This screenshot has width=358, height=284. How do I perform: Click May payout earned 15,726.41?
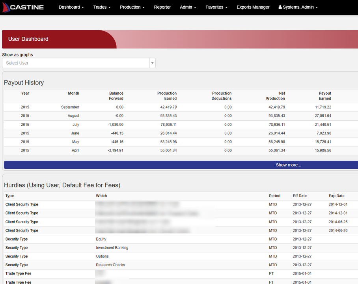tap(323, 142)
